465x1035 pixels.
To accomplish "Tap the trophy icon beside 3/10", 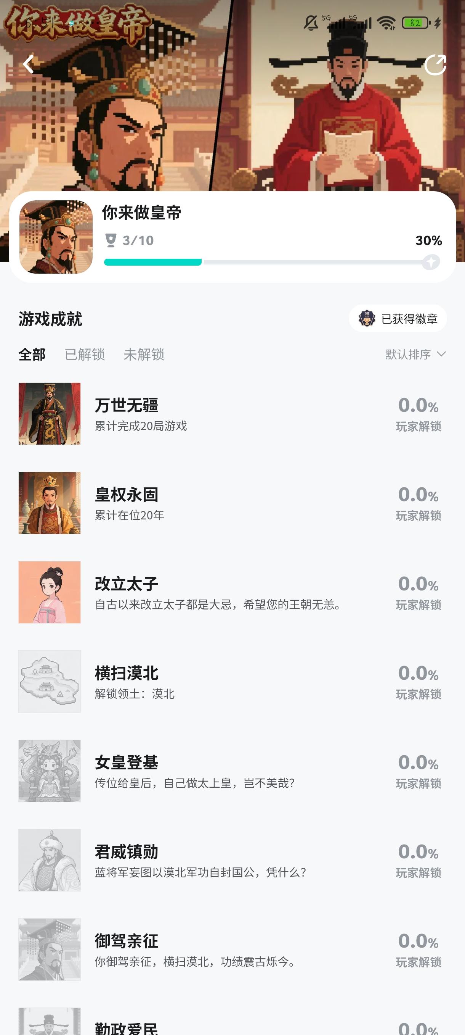I will point(111,240).
